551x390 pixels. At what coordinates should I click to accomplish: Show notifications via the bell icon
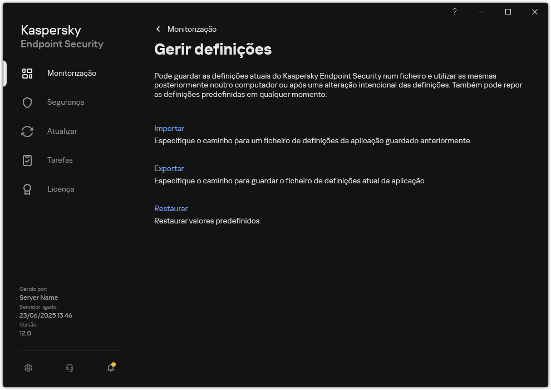111,368
